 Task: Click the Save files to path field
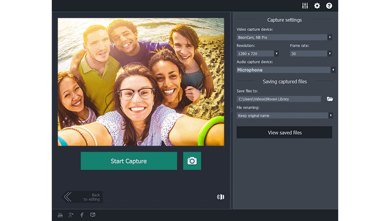pyautogui.click(x=279, y=99)
